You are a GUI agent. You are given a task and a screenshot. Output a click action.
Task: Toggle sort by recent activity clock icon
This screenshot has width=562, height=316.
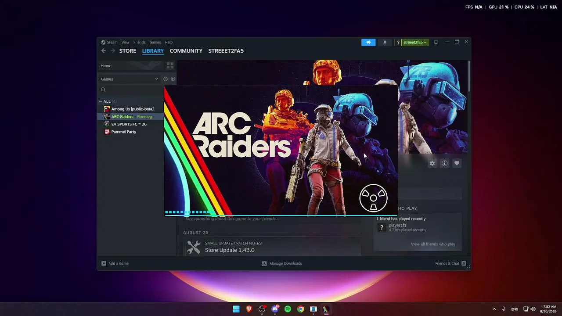(x=166, y=79)
